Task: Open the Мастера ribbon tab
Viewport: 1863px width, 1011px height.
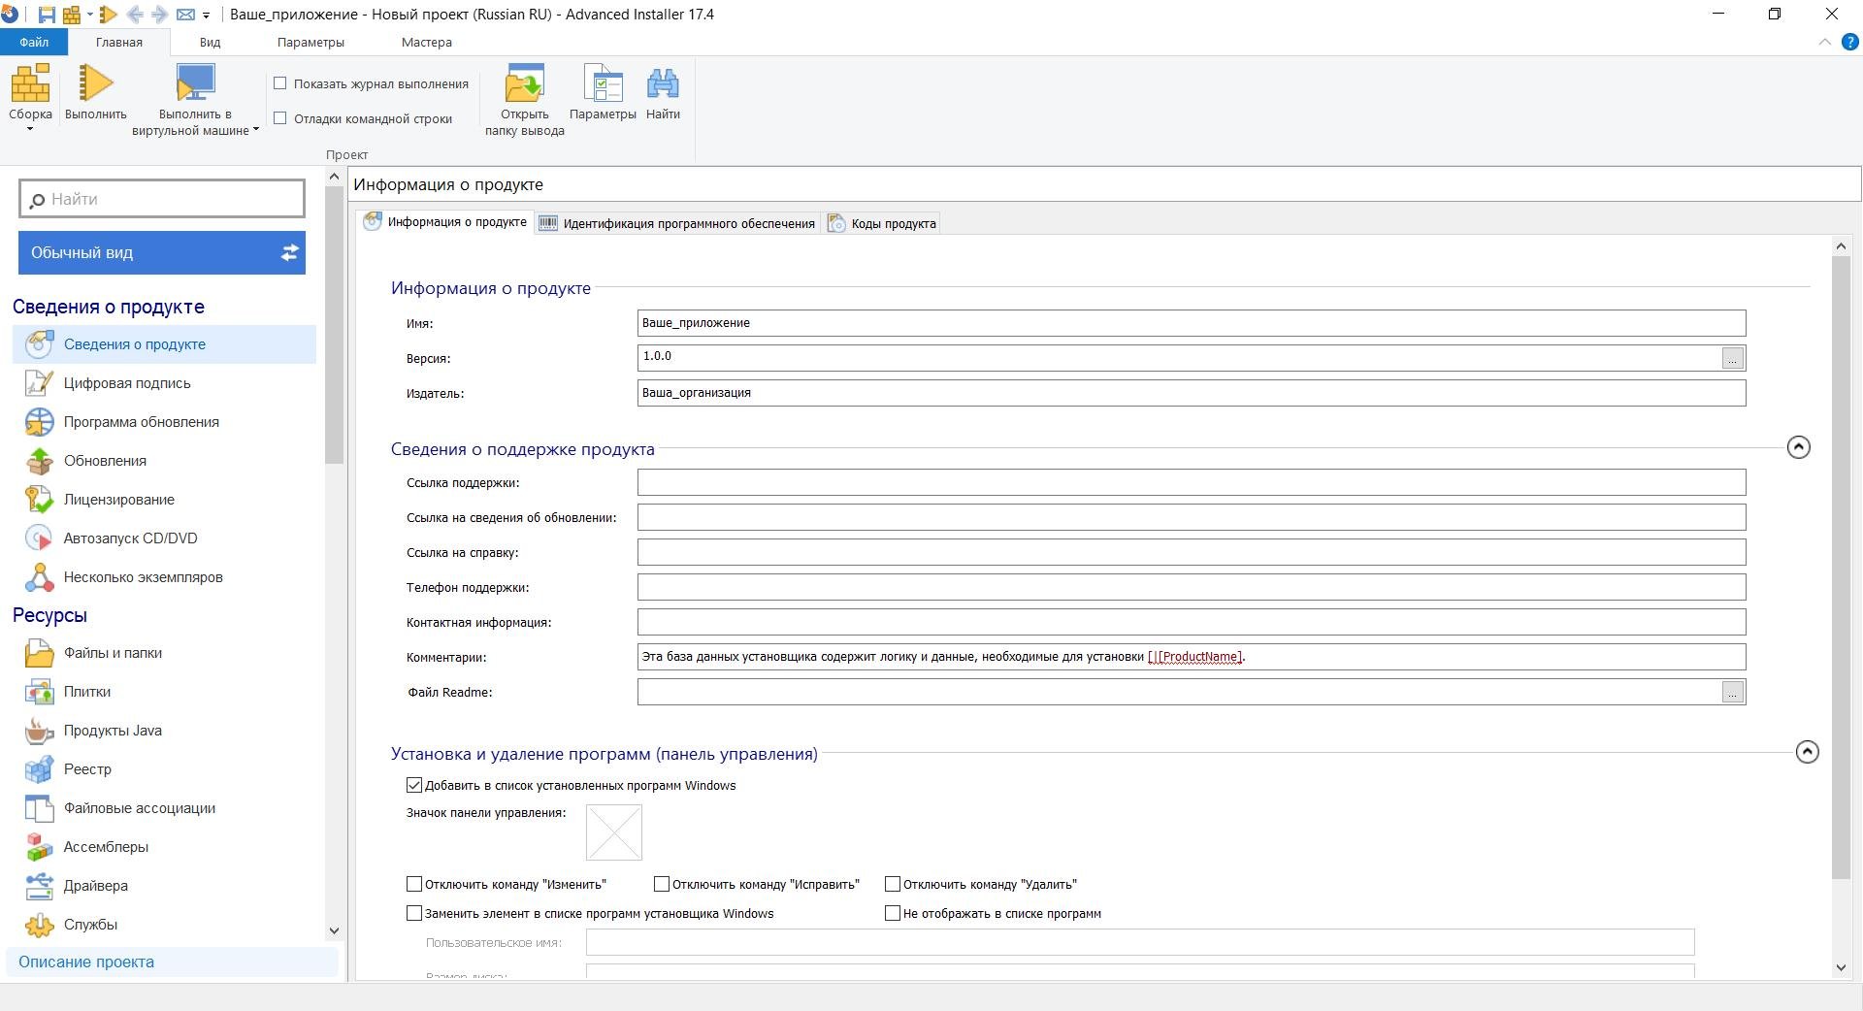Action: pyautogui.click(x=426, y=43)
